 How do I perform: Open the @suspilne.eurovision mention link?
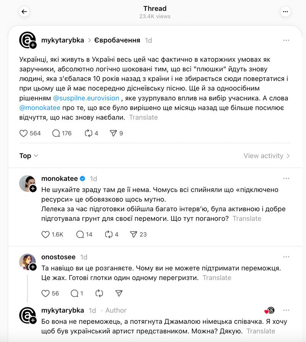[86, 98]
